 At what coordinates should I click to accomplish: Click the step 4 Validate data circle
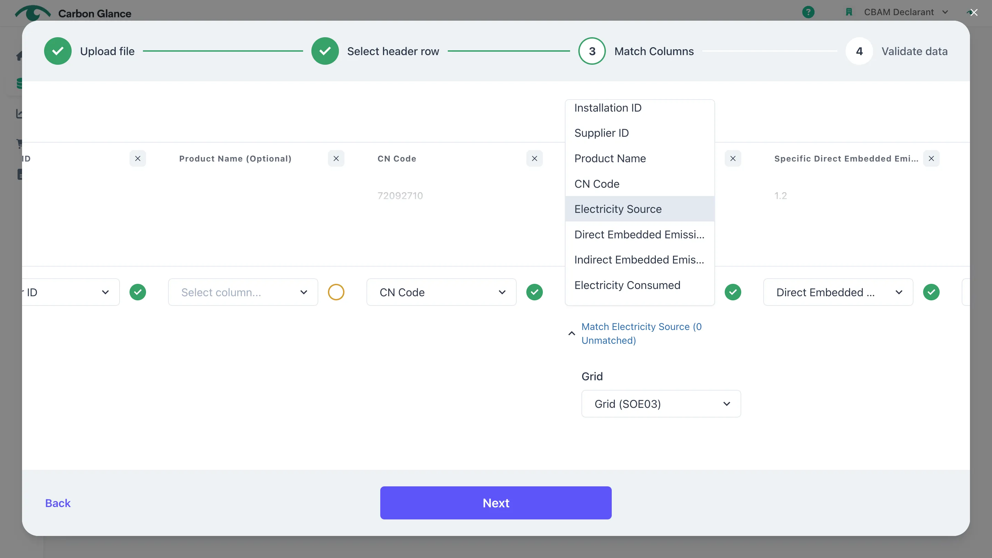pos(859,51)
